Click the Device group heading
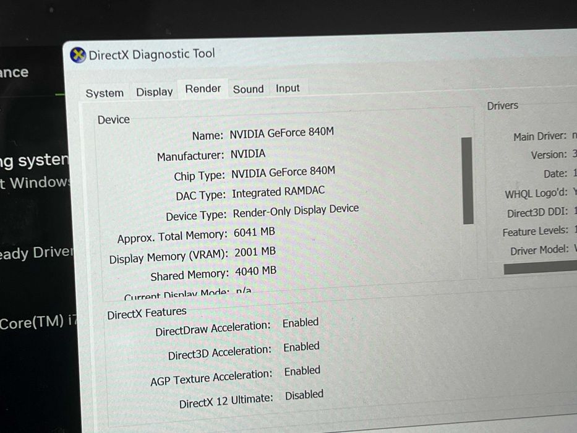The height and width of the screenshot is (433, 577). coord(113,119)
